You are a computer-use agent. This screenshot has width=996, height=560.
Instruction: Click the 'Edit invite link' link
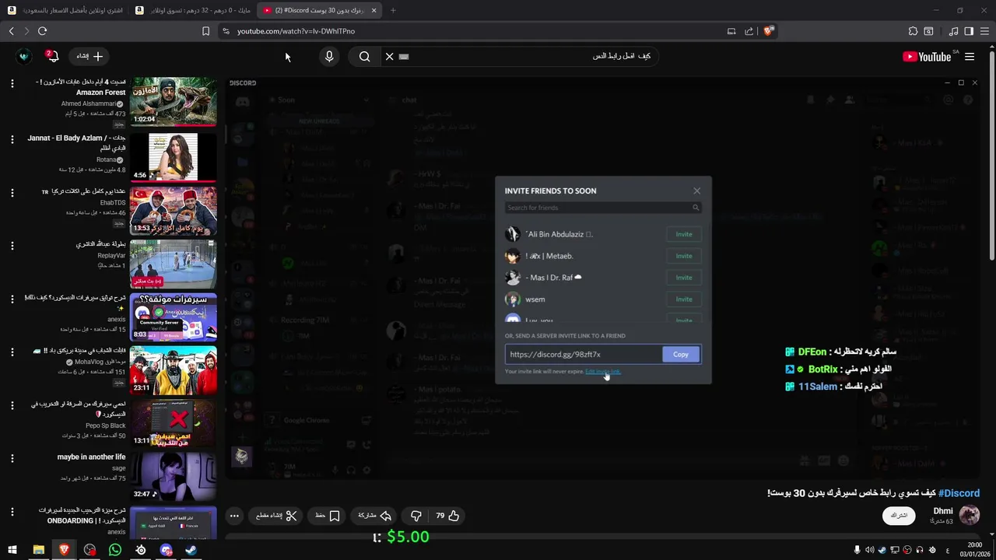(x=603, y=372)
